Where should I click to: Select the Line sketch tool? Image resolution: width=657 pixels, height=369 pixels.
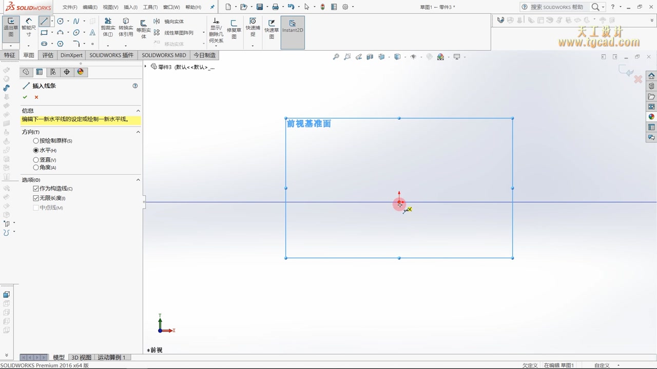[45, 21]
